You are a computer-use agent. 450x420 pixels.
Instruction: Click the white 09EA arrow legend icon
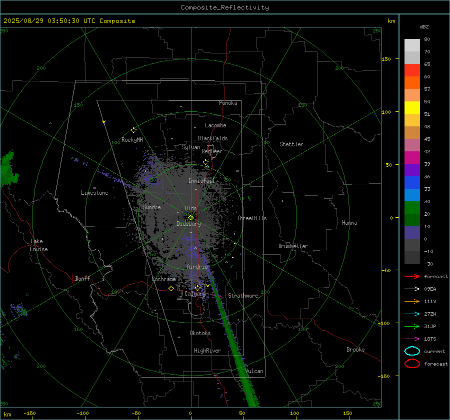click(x=412, y=289)
